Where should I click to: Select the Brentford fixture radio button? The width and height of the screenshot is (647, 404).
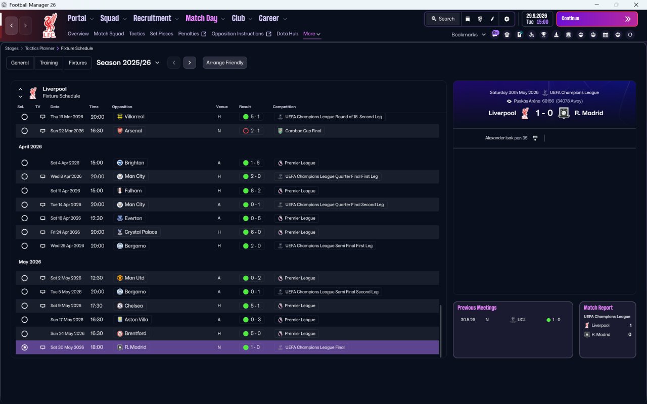pos(24,334)
